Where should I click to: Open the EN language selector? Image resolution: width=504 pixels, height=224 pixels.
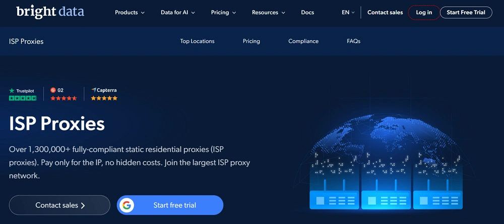tap(348, 13)
